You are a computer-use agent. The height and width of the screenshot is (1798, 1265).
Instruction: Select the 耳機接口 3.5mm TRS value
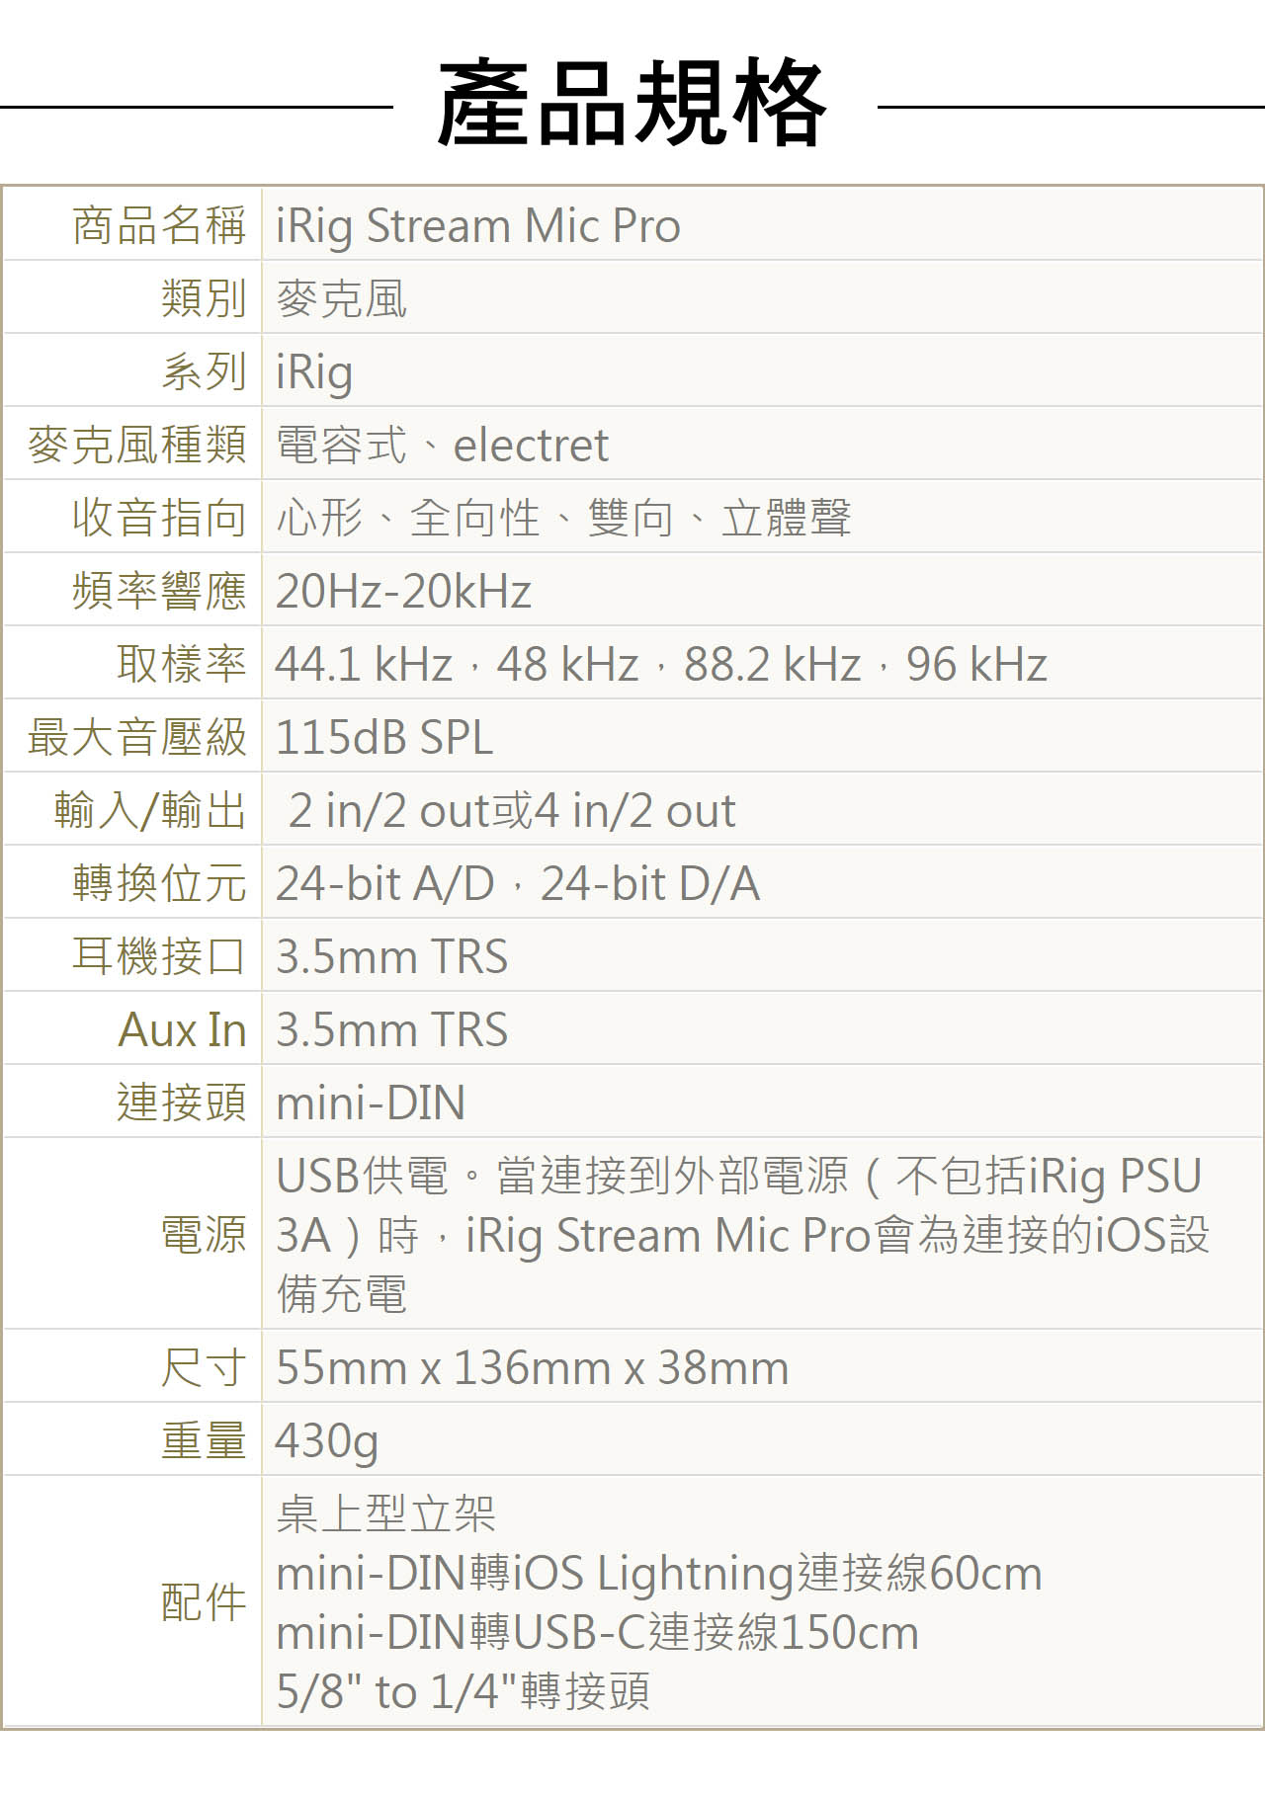[x=391, y=956]
